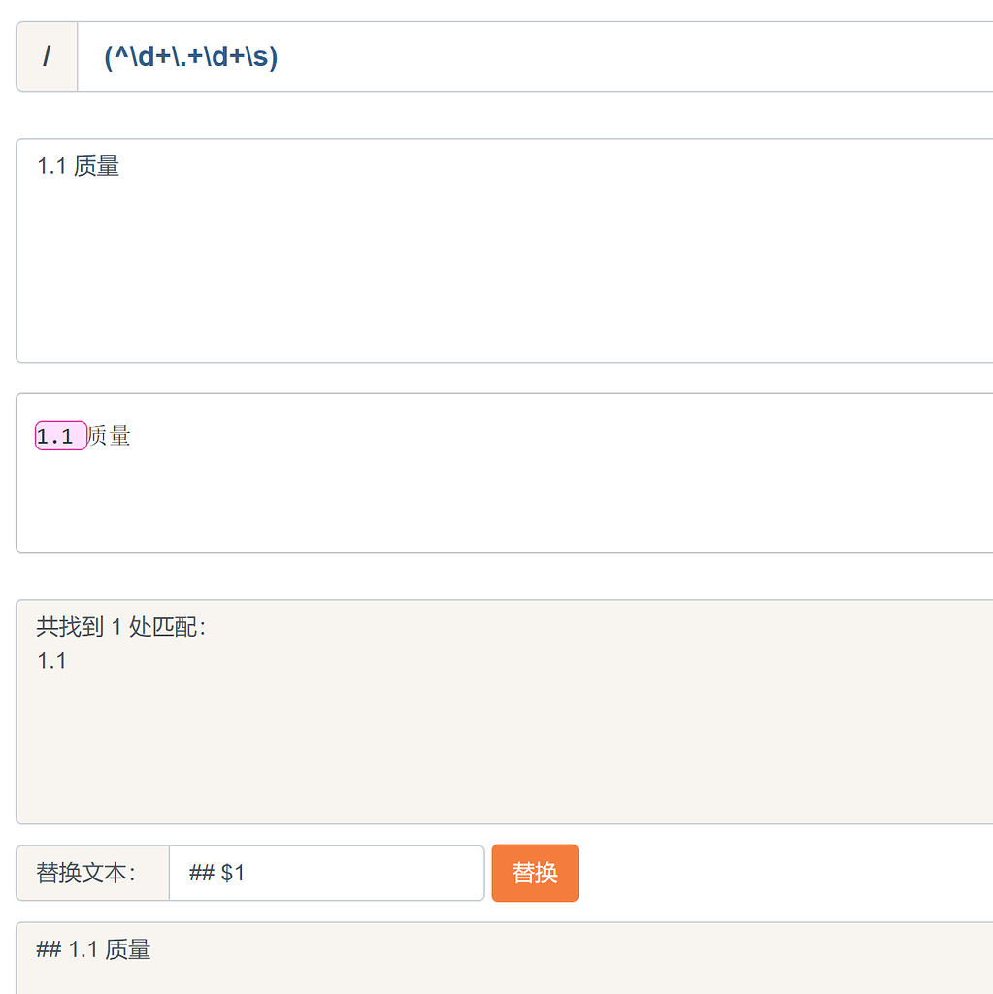Select the text "1.1 质量" in the top box
Screen dimensions: 993x994
80,166
